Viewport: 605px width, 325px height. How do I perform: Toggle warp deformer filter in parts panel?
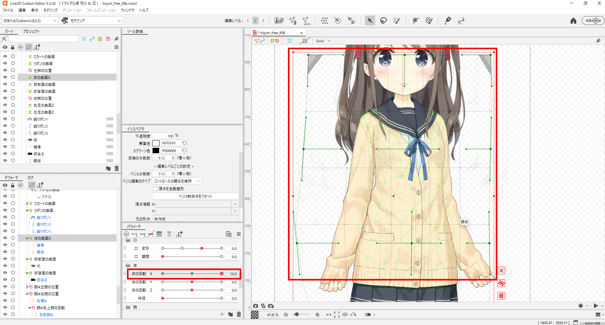pos(100,39)
